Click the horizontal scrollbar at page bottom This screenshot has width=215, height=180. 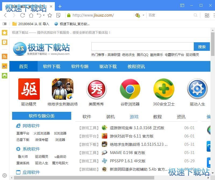[x=84, y=178]
